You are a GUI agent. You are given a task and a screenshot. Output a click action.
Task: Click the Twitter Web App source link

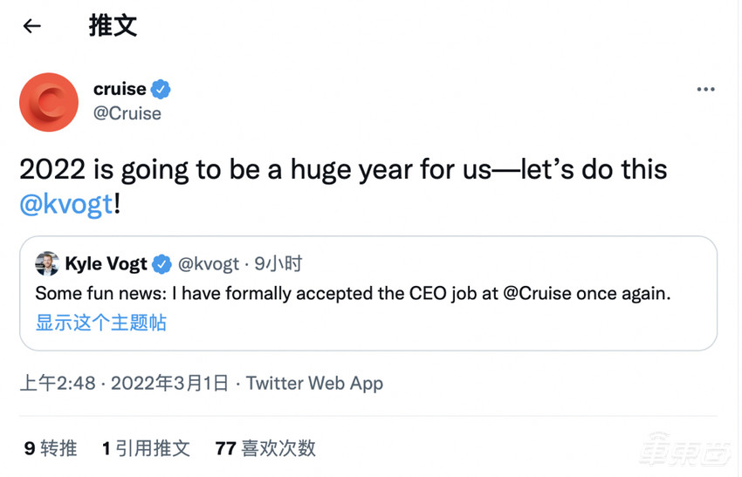(314, 383)
